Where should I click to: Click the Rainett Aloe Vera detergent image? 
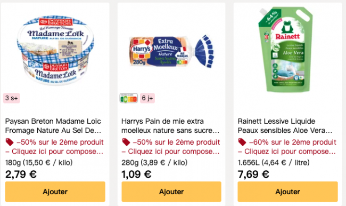pos(286,50)
